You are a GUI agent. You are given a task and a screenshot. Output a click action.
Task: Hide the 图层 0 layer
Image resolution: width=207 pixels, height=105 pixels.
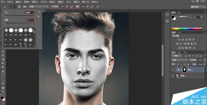[173, 76]
